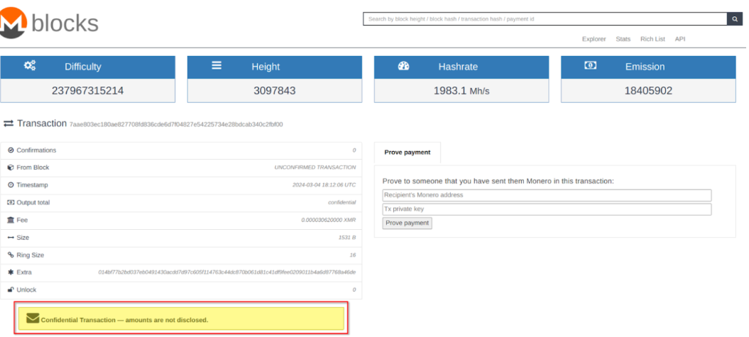This screenshot has width=749, height=337.
Task: Focus the Recipient's Monero address field
Action: click(547, 195)
